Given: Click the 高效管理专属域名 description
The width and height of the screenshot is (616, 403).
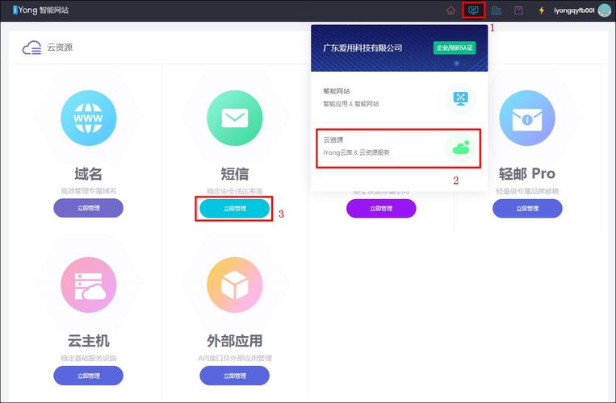Looking at the screenshot, I should pyautogui.click(x=88, y=191).
